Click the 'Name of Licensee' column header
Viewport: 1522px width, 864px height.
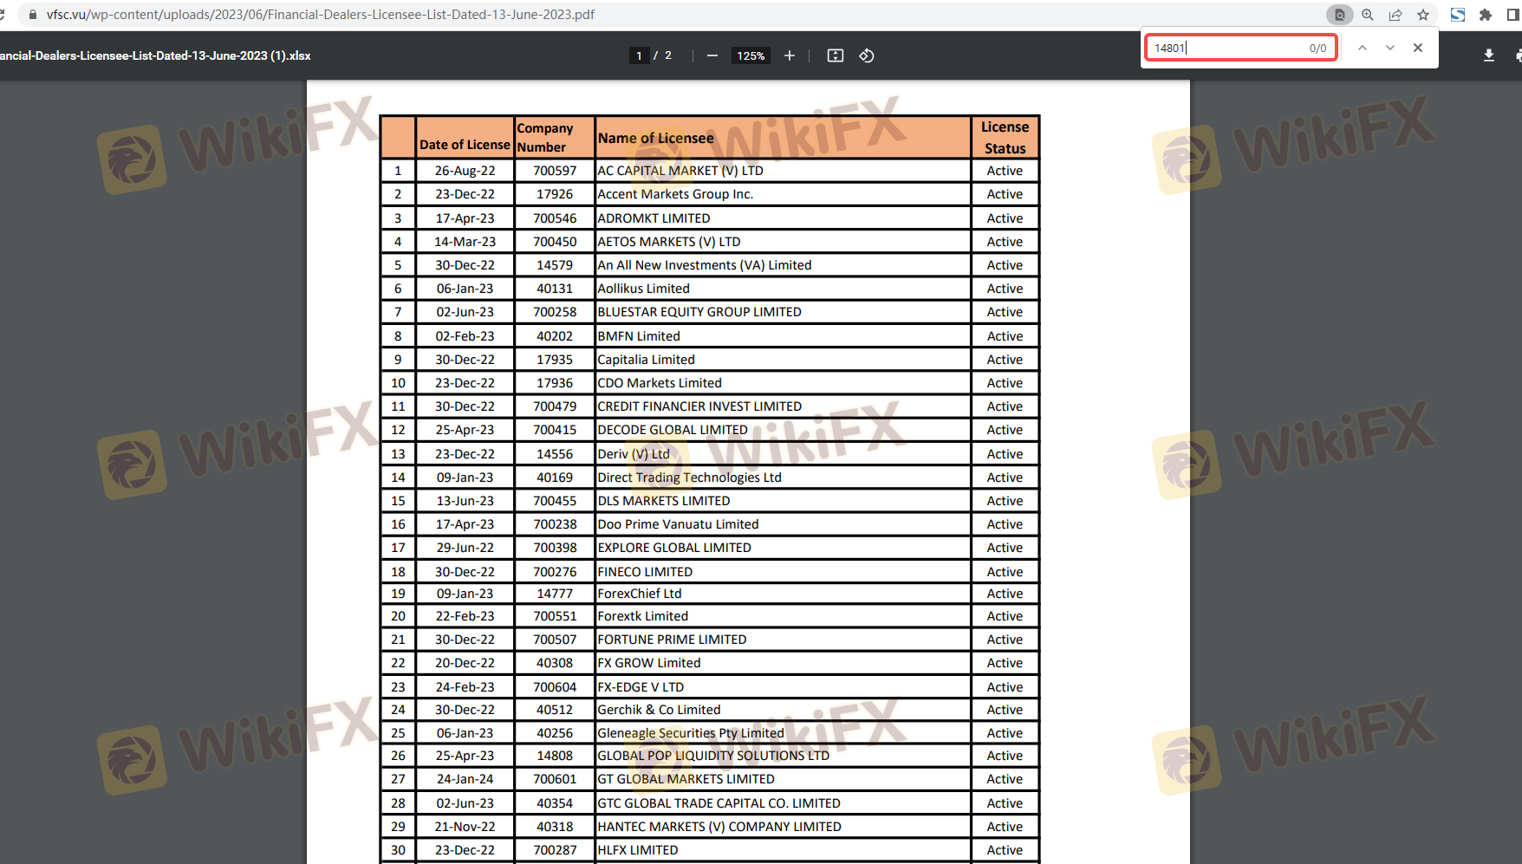pos(656,138)
